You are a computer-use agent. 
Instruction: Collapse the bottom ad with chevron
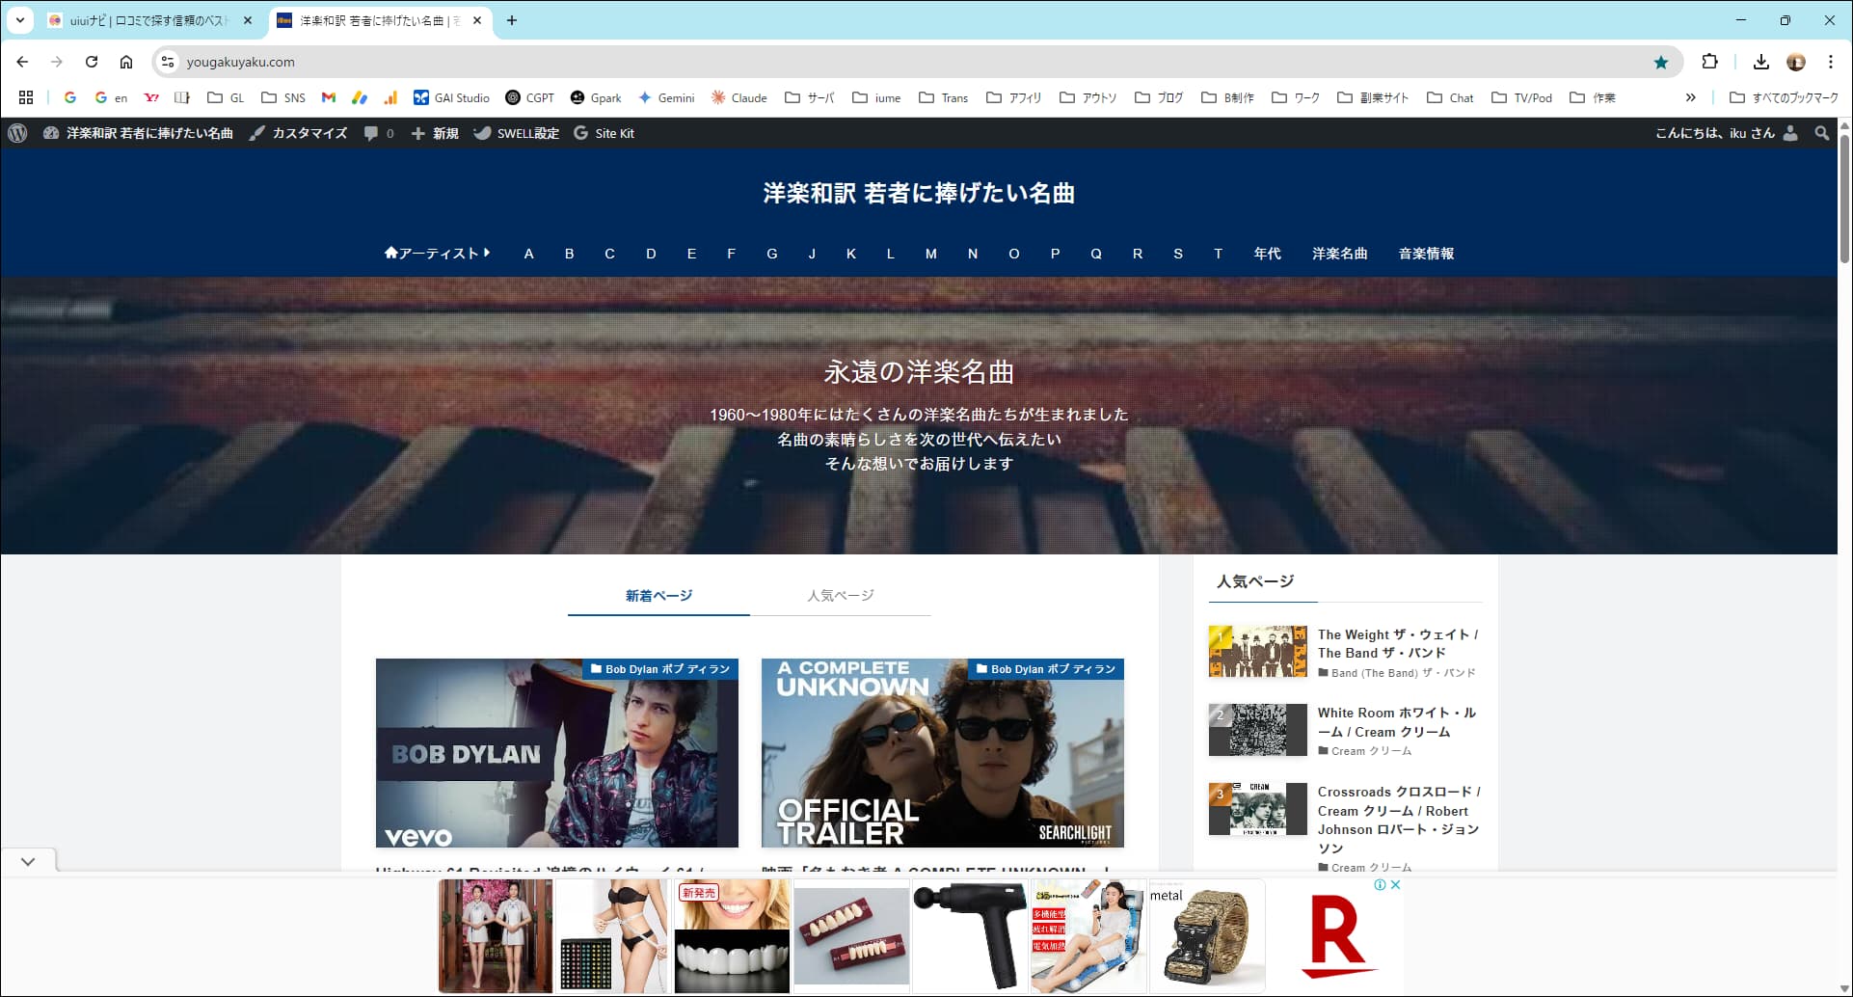pyautogui.click(x=28, y=861)
